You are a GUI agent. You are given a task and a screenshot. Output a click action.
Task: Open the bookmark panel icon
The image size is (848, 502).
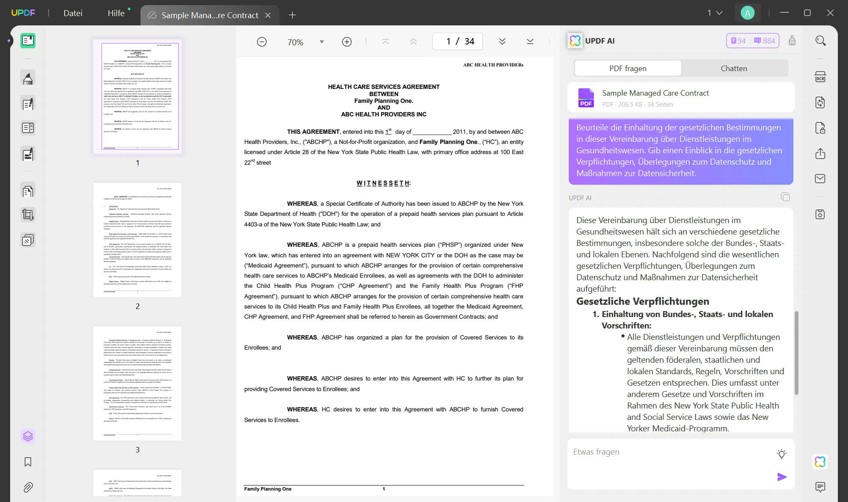point(28,462)
